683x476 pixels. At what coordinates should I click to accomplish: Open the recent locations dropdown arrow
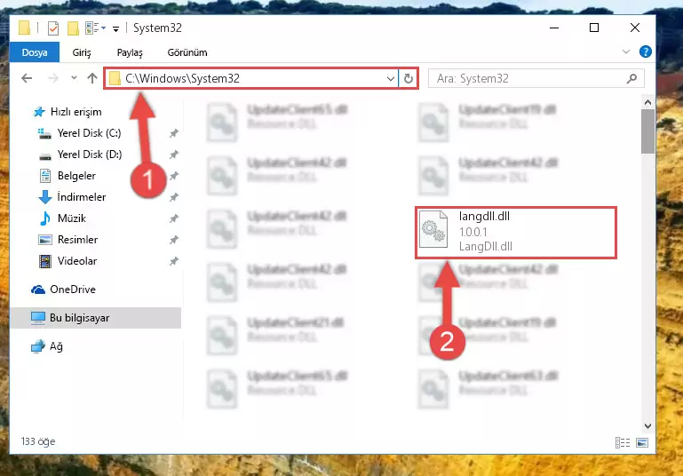(x=74, y=78)
